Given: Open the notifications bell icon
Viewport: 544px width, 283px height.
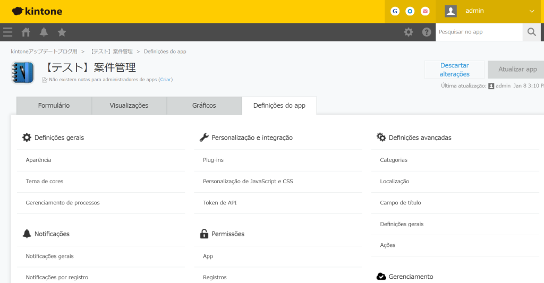Looking at the screenshot, I should [x=44, y=32].
